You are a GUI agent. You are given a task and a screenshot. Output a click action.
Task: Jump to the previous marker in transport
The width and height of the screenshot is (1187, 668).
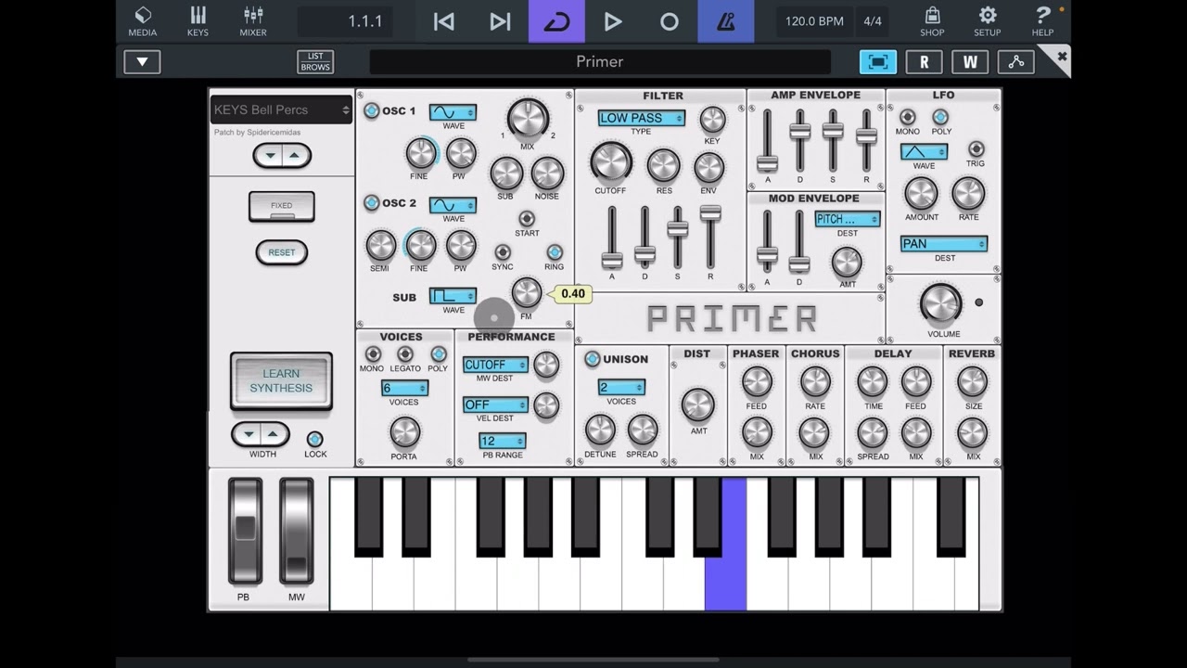(x=444, y=21)
